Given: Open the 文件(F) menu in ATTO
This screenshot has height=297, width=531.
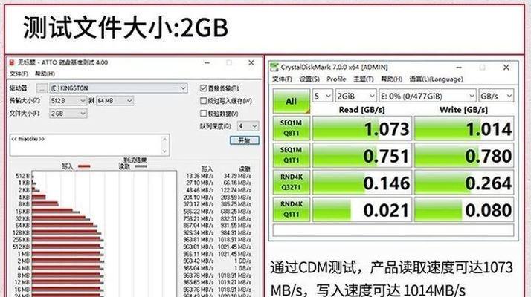Looking at the screenshot, I should 19,74.
